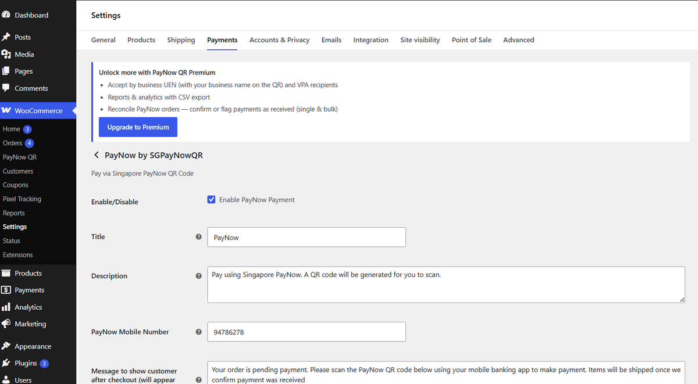Click 'Reports & analytics with CSV export' text
Viewport: 698px width, 384px height.
click(x=159, y=97)
